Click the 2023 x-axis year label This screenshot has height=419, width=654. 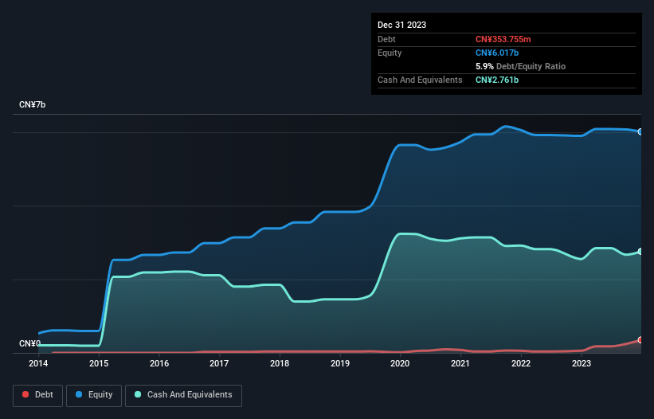point(581,363)
